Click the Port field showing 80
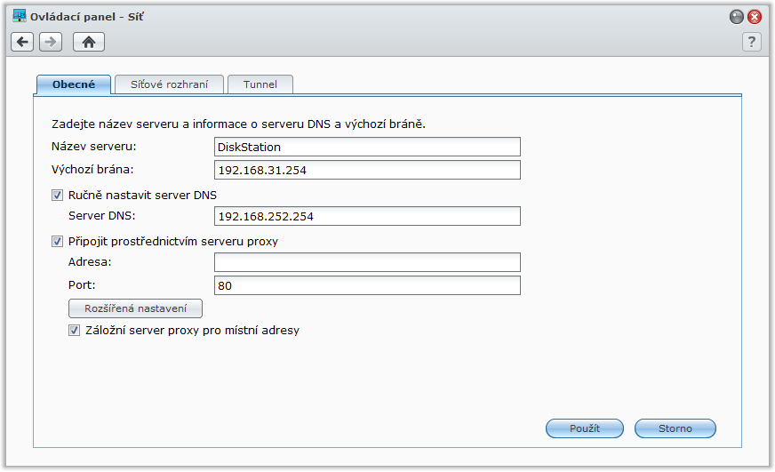Image resolution: width=775 pixels, height=472 pixels. click(x=367, y=285)
